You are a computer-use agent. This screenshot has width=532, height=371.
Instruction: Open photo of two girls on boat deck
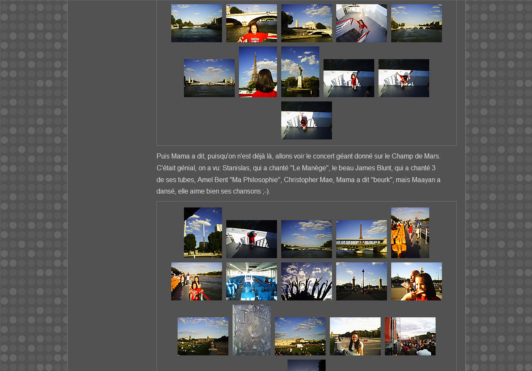click(196, 281)
